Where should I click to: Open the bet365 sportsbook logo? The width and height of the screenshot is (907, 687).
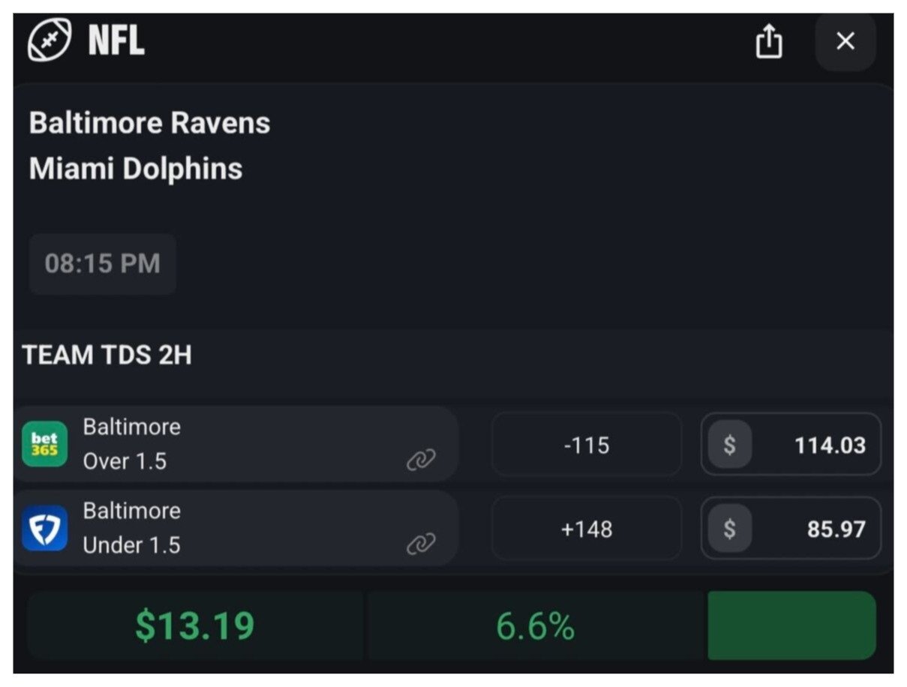click(44, 444)
